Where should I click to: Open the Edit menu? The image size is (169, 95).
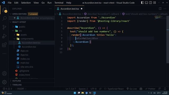[x=16, y=3]
